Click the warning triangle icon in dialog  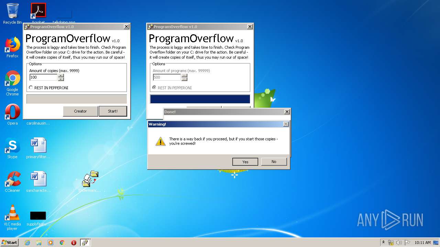pyautogui.click(x=160, y=141)
